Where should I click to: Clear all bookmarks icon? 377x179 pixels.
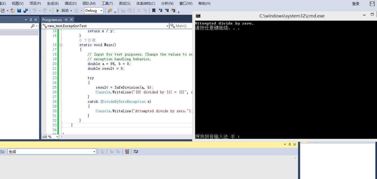(x=173, y=11)
